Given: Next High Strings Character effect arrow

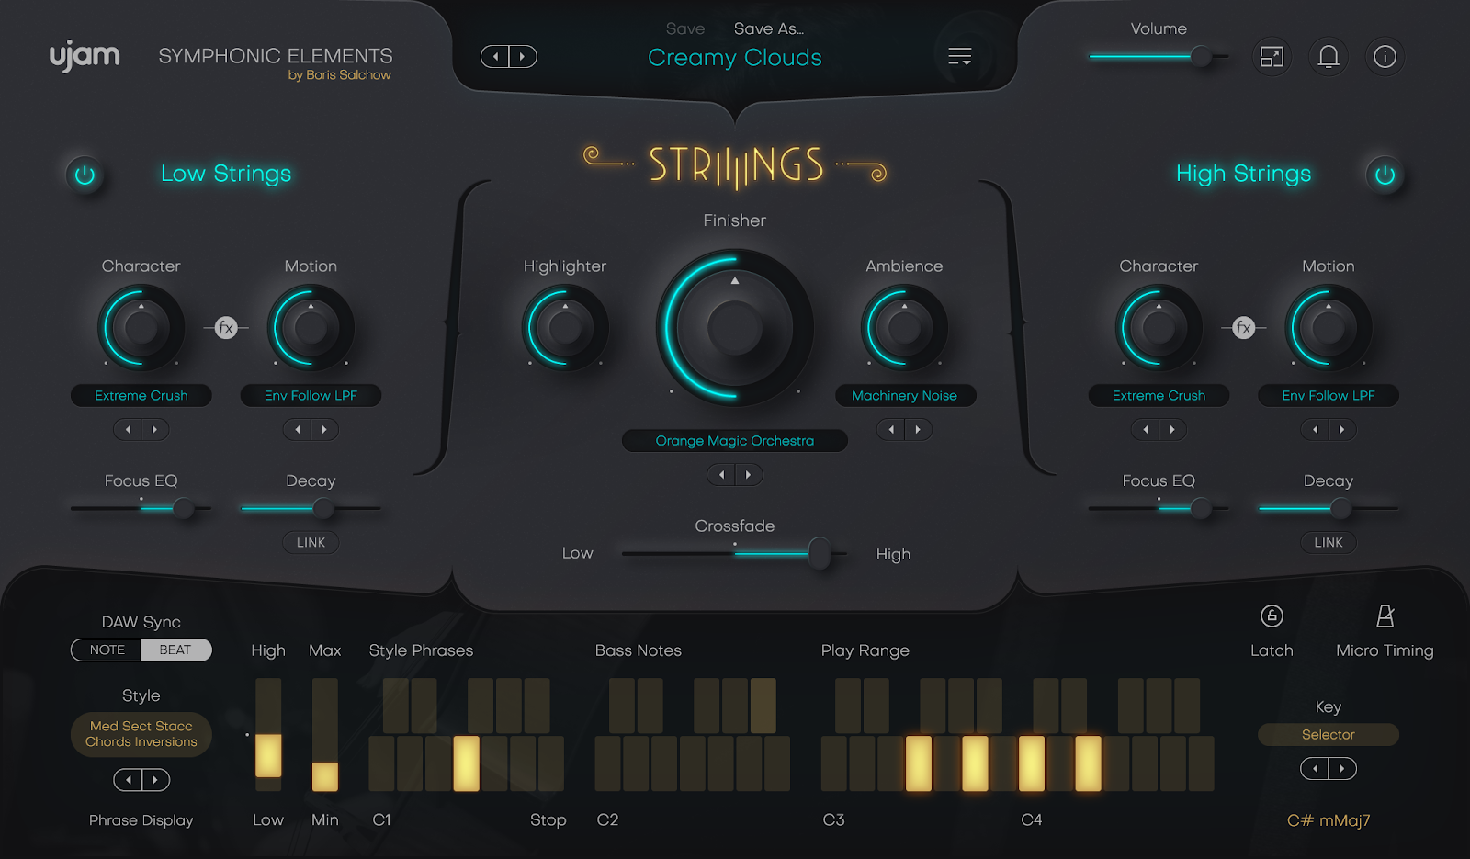Looking at the screenshot, I should (x=1172, y=429).
